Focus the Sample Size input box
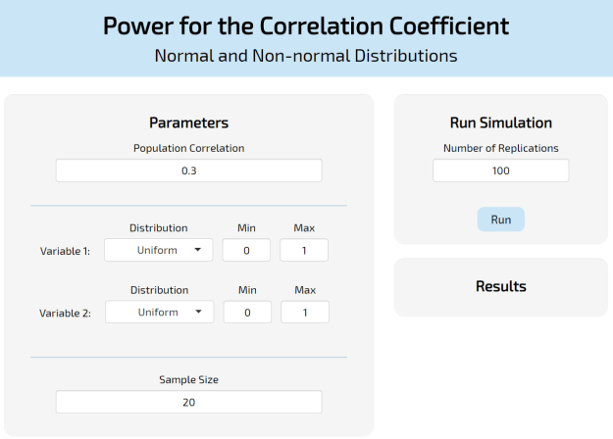Viewport: 613px width, 439px height. [x=188, y=403]
